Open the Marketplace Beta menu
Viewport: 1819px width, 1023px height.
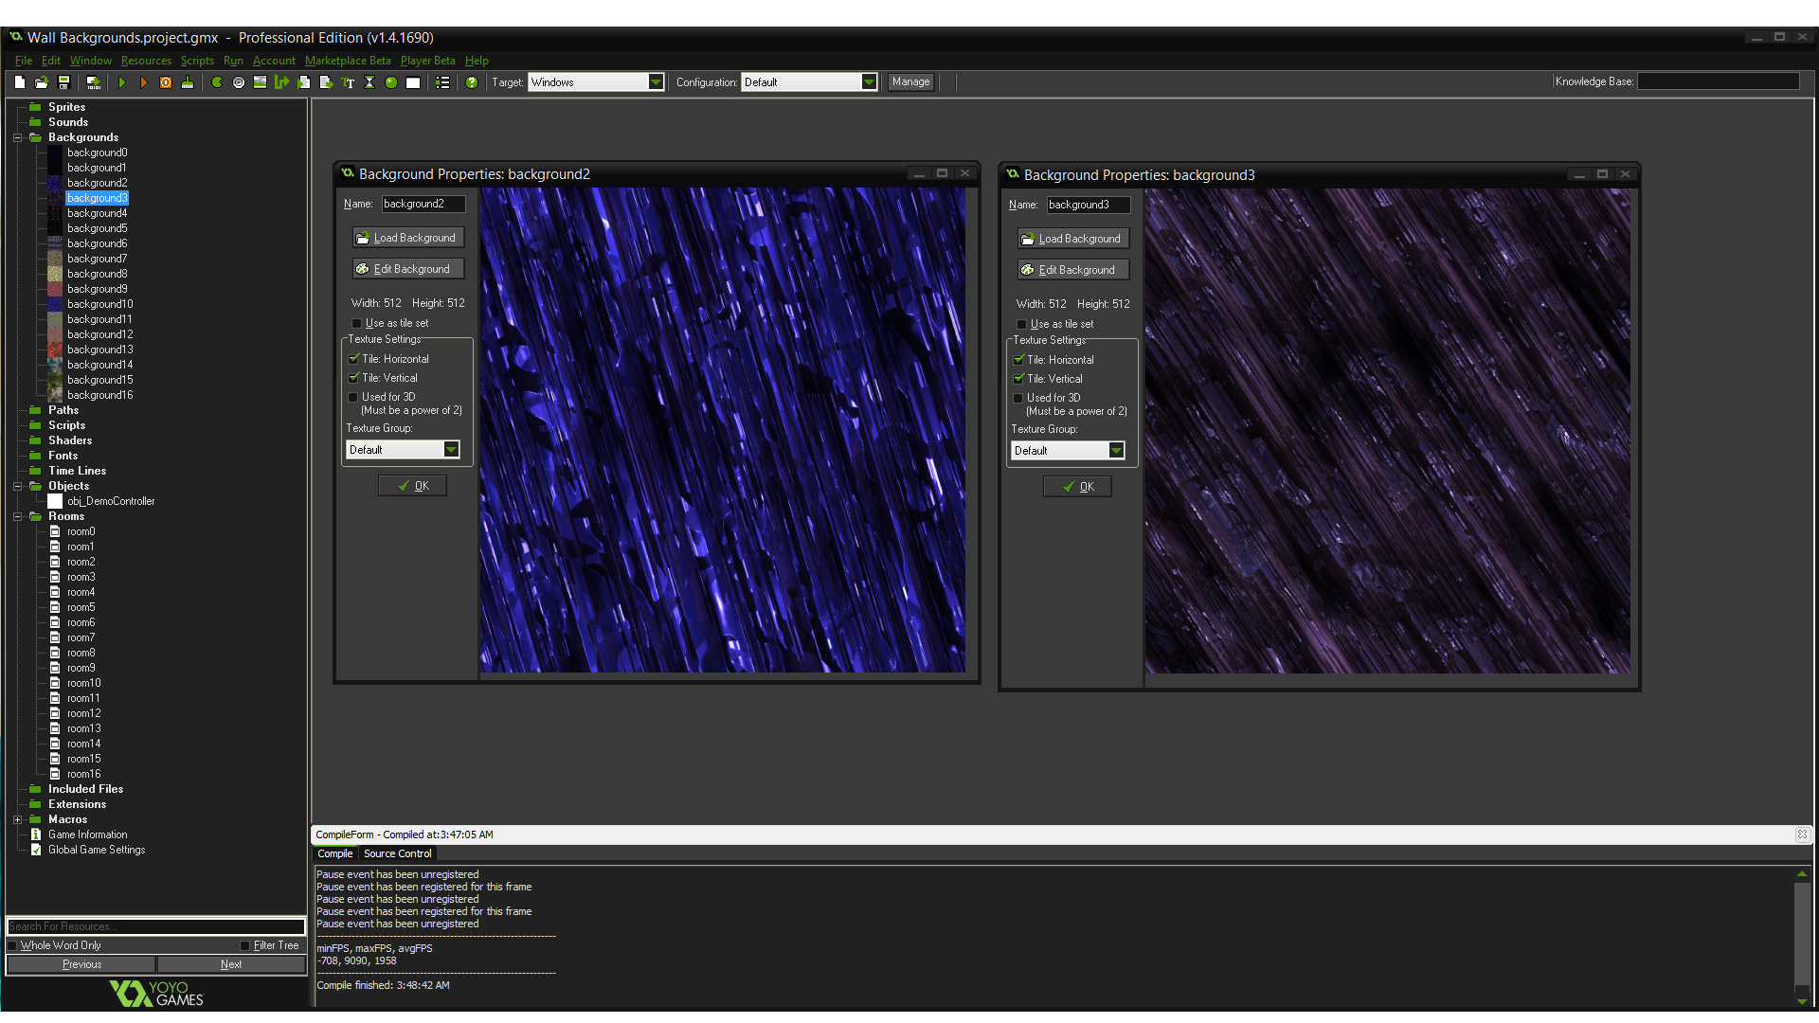tap(348, 60)
